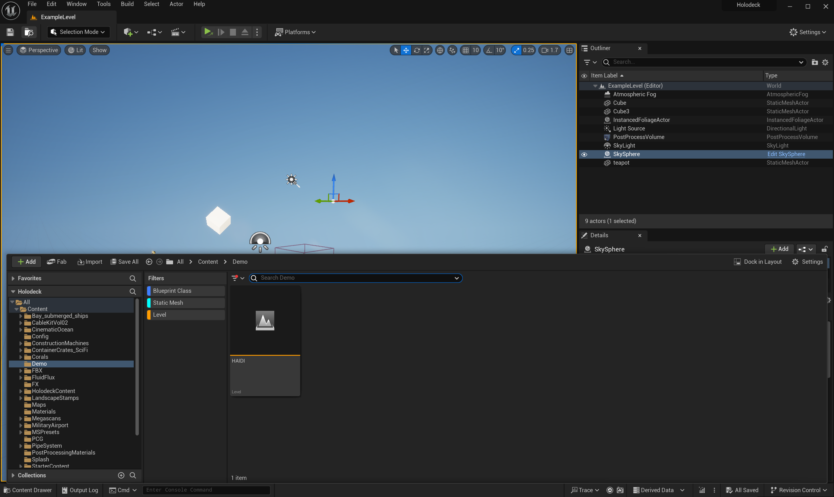Image resolution: width=834 pixels, height=497 pixels.
Task: Open the Selection Mode dropdown
Action: click(79, 32)
